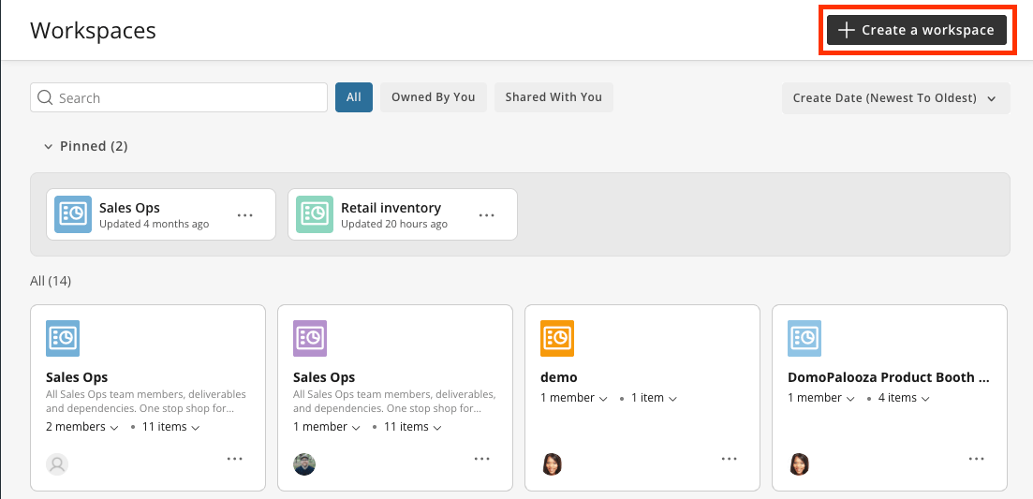The image size is (1033, 499).
Task: Click the All (14) section label
Action: tap(51, 282)
